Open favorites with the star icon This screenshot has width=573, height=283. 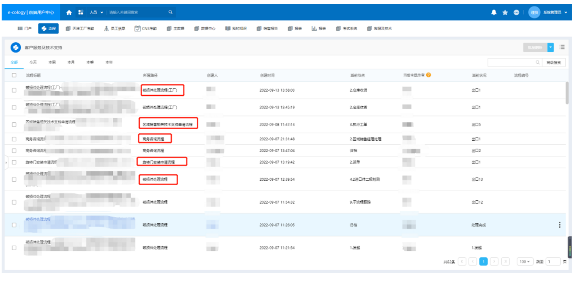[505, 13]
